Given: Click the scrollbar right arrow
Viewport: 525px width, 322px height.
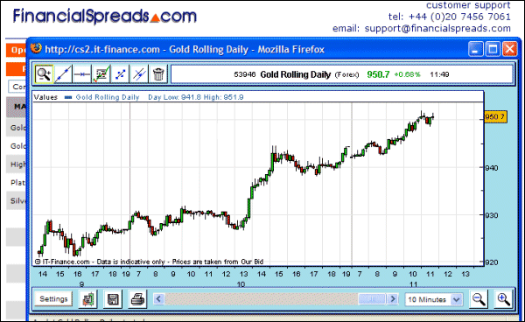Looking at the screenshot, I should click(x=393, y=298).
